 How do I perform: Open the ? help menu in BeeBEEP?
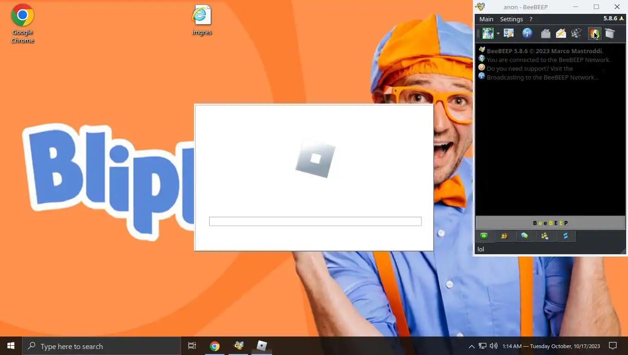pos(531,19)
